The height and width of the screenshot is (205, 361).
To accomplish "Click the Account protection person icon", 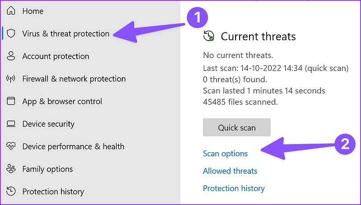I will tap(11, 56).
